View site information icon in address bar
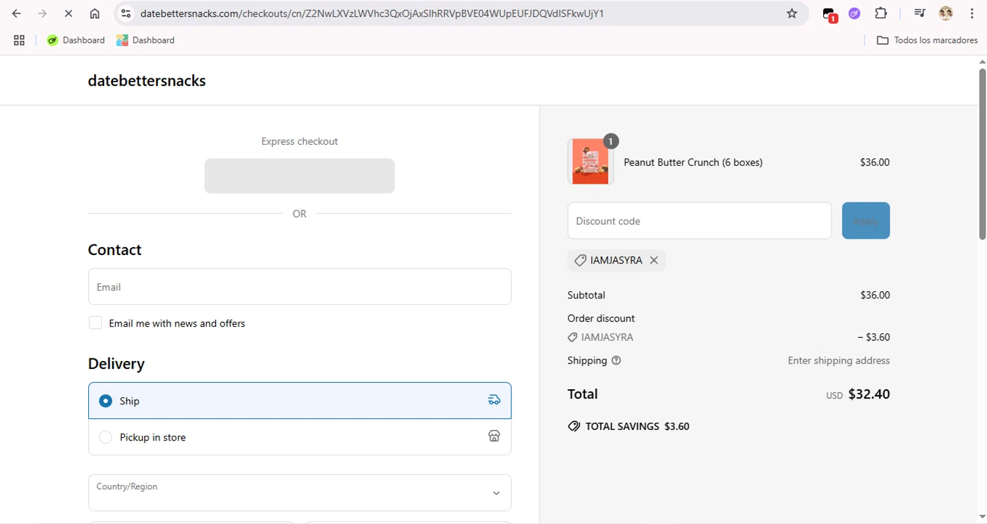The height and width of the screenshot is (524, 987). [x=126, y=13]
